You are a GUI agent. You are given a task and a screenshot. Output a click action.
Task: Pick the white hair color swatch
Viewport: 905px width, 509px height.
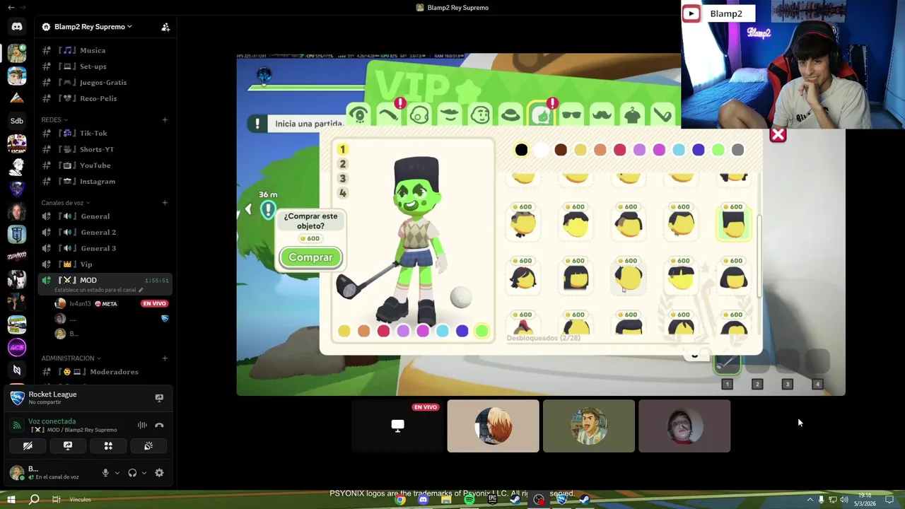pos(541,150)
